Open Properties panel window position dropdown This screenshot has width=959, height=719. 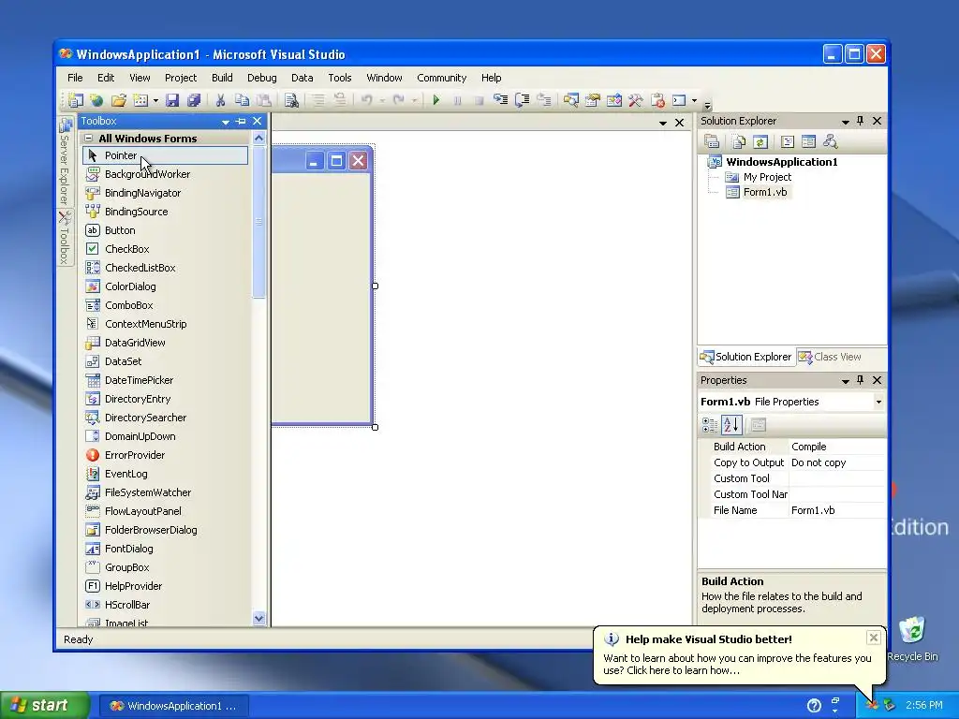pyautogui.click(x=846, y=382)
